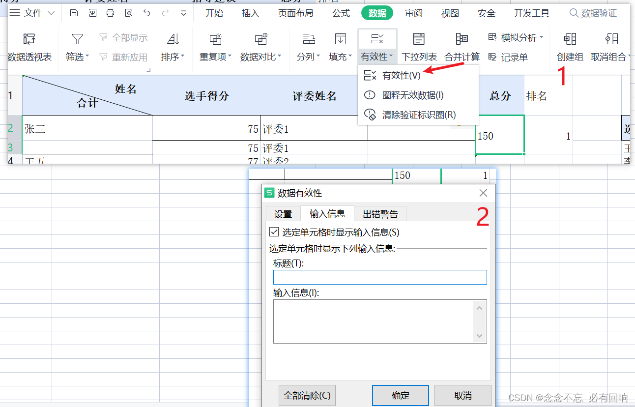
Task: Click the text area scrollbar down arrow
Action: [480, 337]
